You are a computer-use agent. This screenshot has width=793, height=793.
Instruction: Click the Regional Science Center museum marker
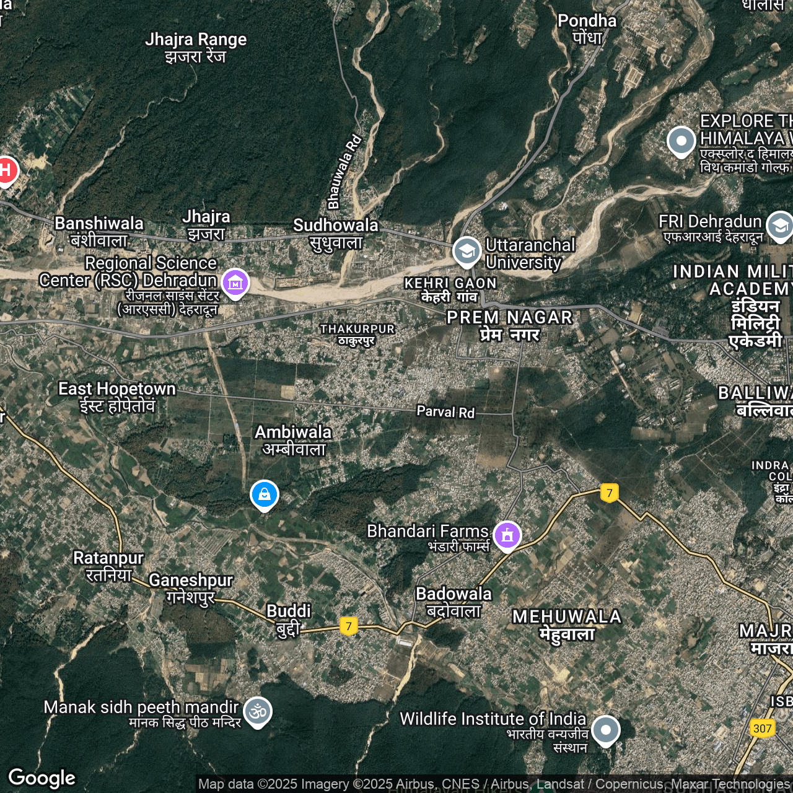[235, 283]
